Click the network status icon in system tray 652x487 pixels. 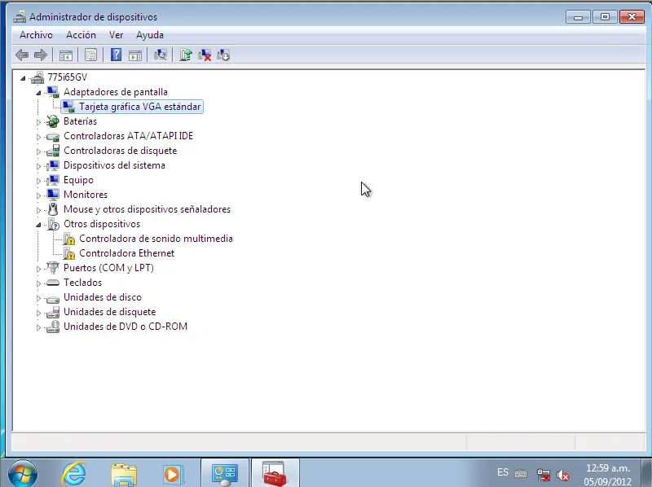point(543,475)
